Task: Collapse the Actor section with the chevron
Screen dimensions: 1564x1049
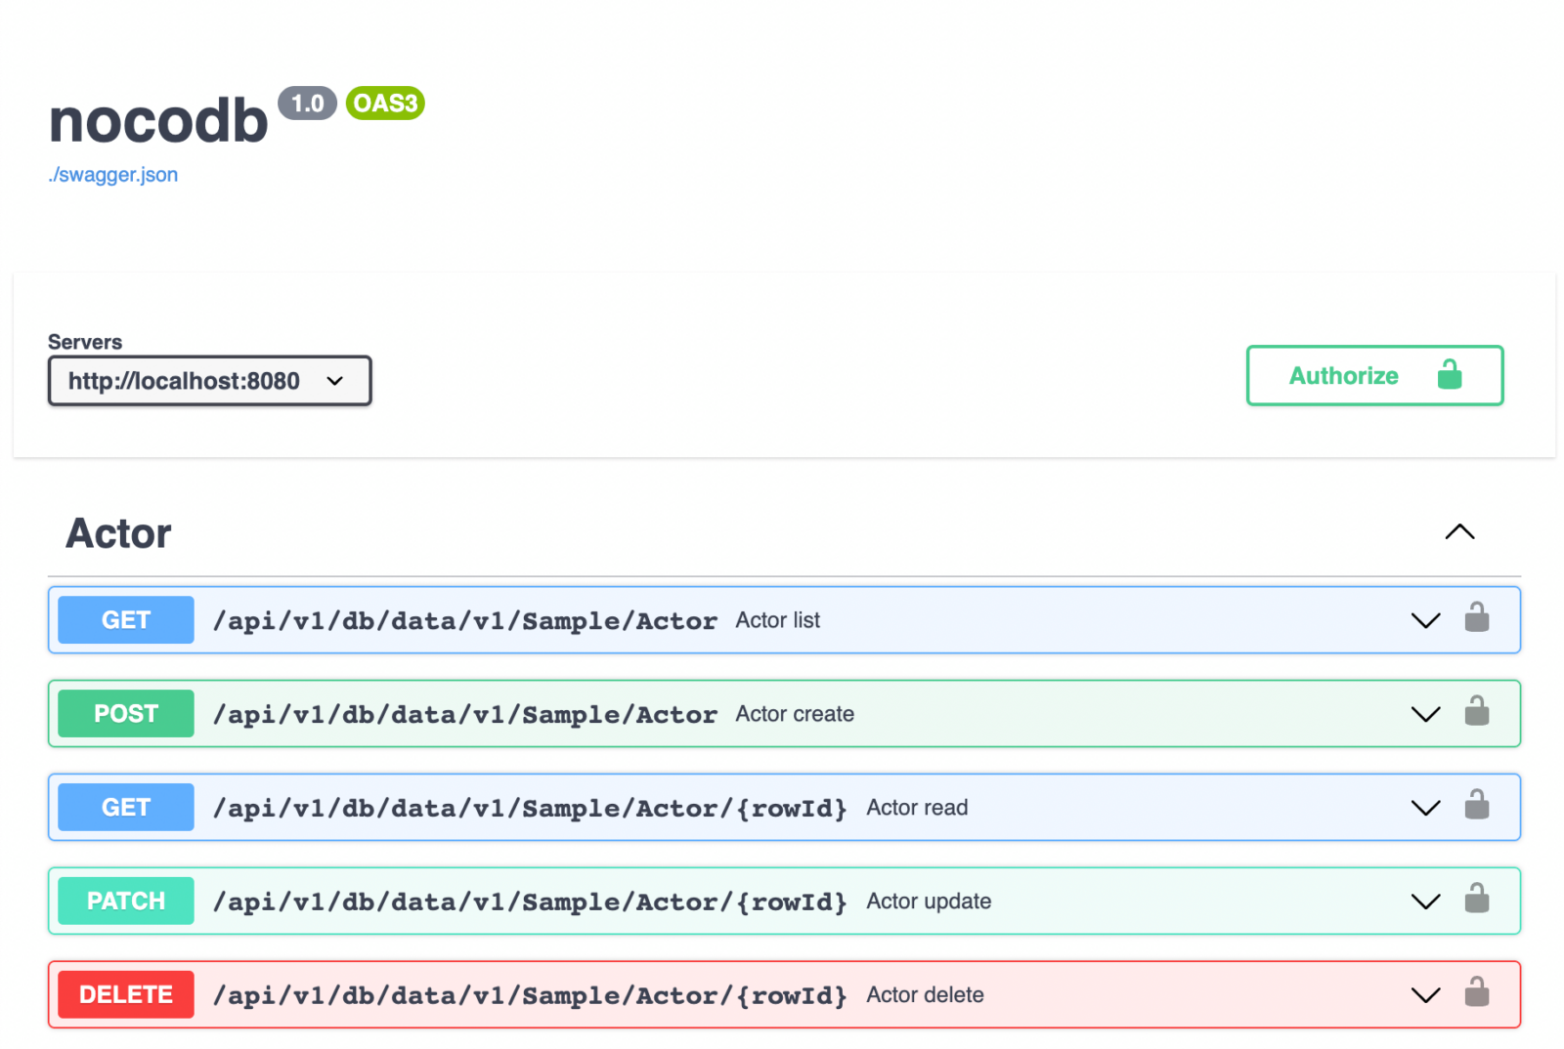Action: coord(1458,532)
